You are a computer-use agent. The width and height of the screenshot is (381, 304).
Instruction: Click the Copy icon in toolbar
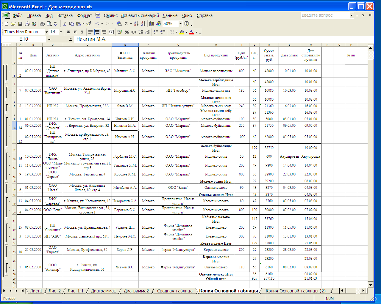pyautogui.click(x=71, y=24)
